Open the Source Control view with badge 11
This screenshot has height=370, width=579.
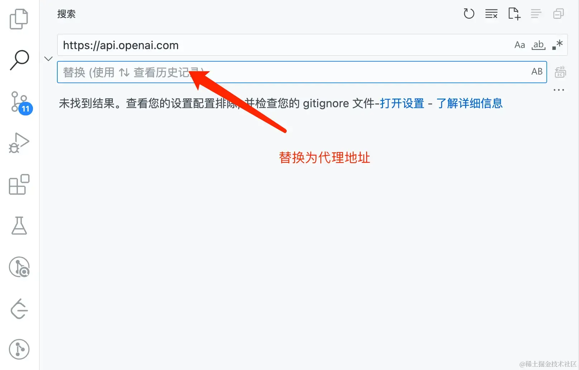(x=20, y=103)
